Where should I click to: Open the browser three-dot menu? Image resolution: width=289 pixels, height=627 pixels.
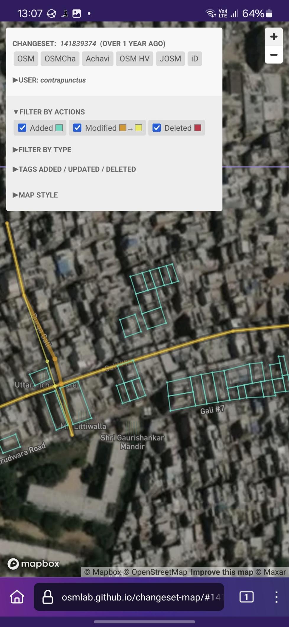pyautogui.click(x=276, y=597)
